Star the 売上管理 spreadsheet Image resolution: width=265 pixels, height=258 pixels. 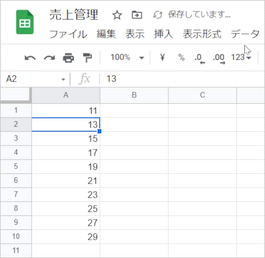click(117, 15)
